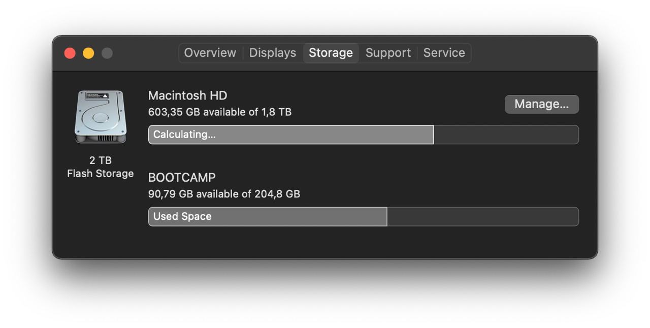Click the Manage... button
The height and width of the screenshot is (328, 650).
coord(542,104)
